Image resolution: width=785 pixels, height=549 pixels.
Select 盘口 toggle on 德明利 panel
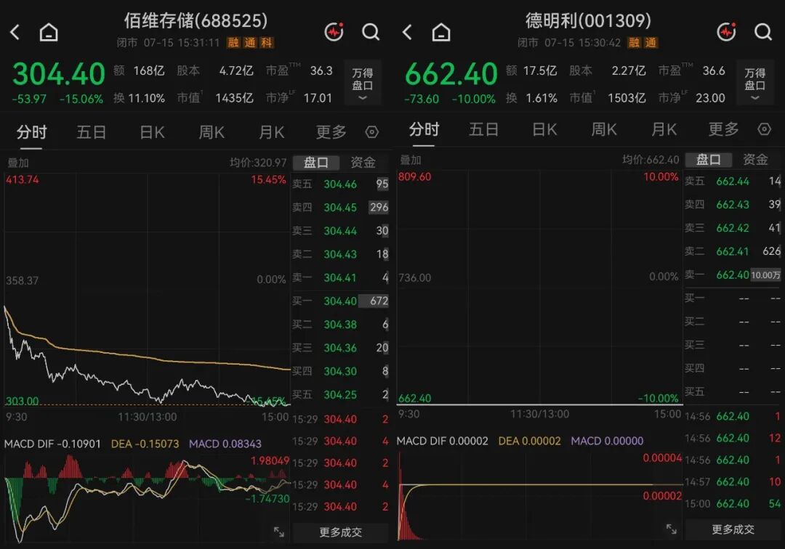pos(709,160)
